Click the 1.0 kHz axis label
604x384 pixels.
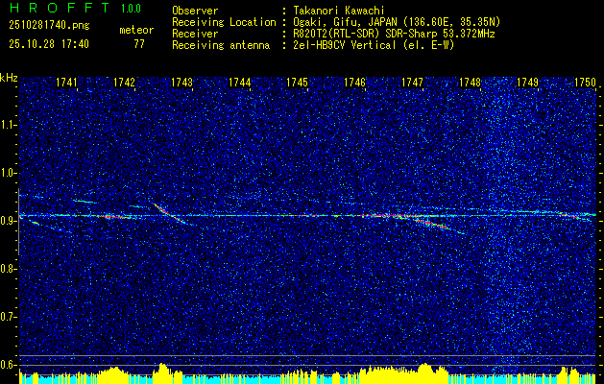(x=8, y=173)
